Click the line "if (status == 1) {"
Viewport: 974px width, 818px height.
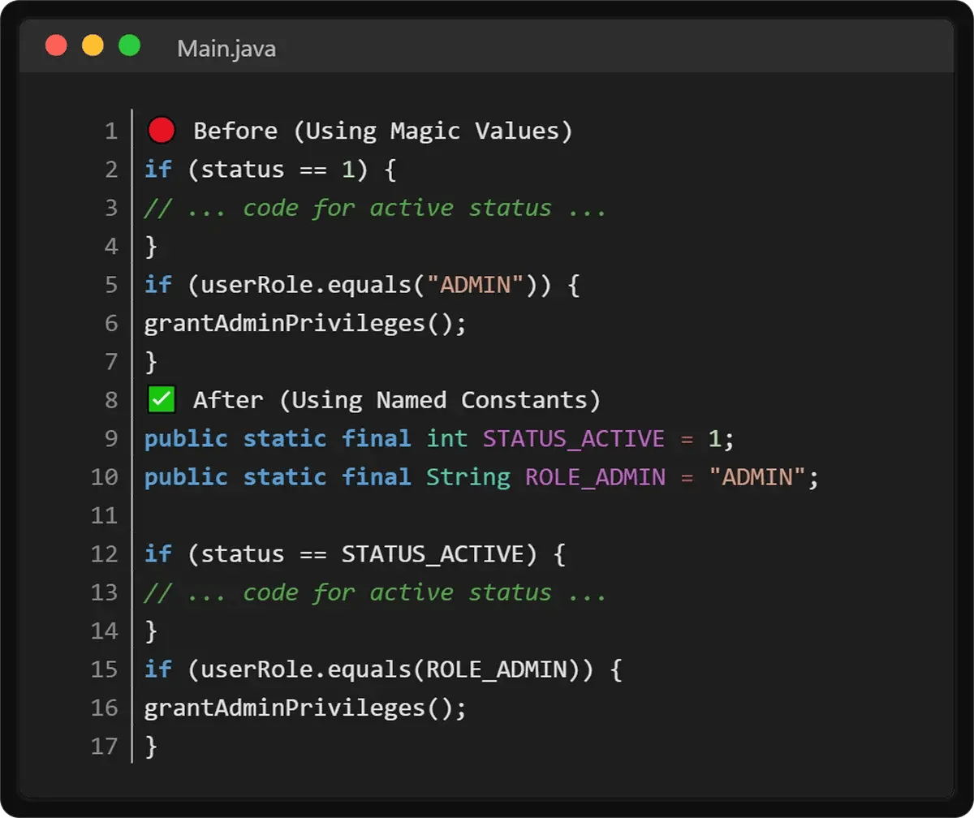point(269,170)
